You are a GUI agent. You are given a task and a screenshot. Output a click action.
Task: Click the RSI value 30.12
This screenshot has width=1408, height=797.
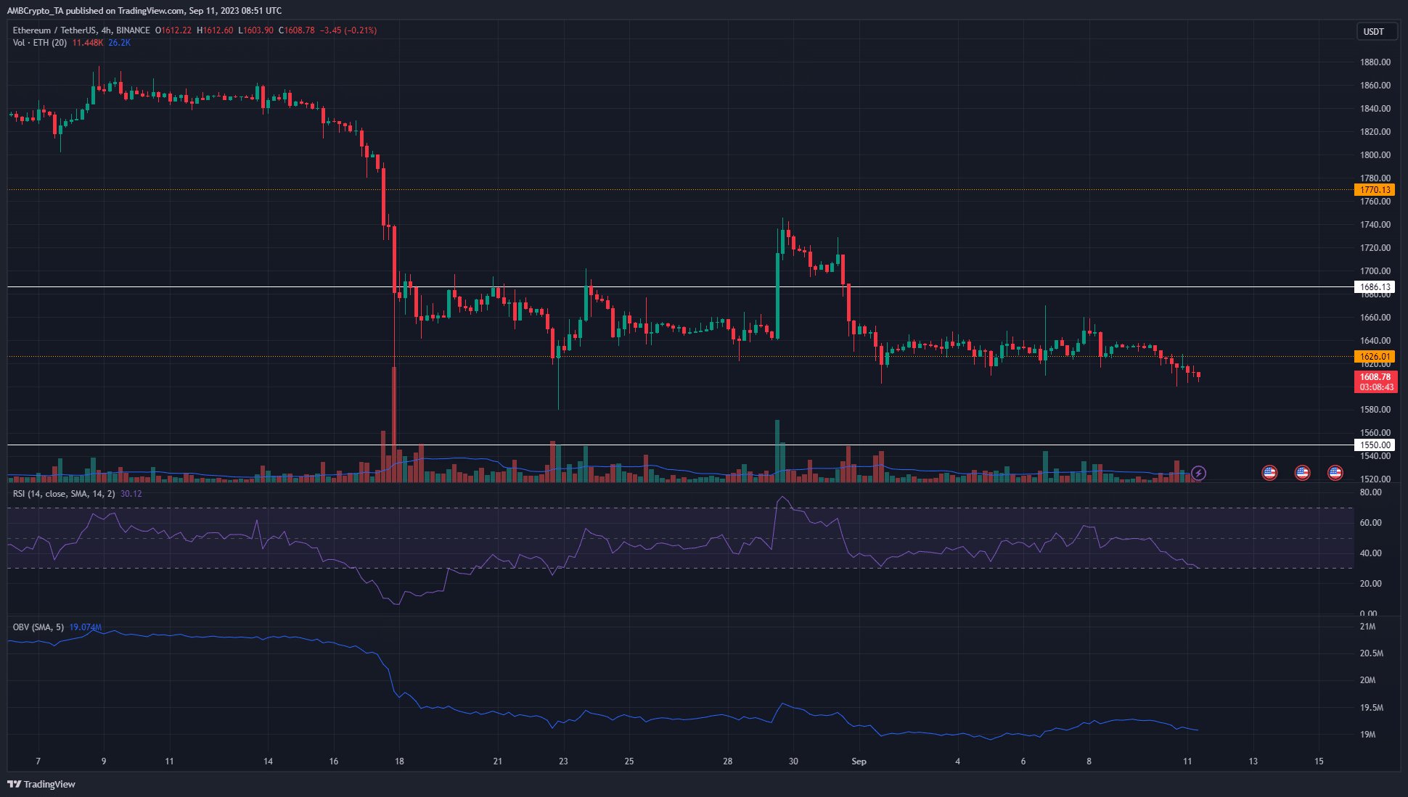click(131, 494)
